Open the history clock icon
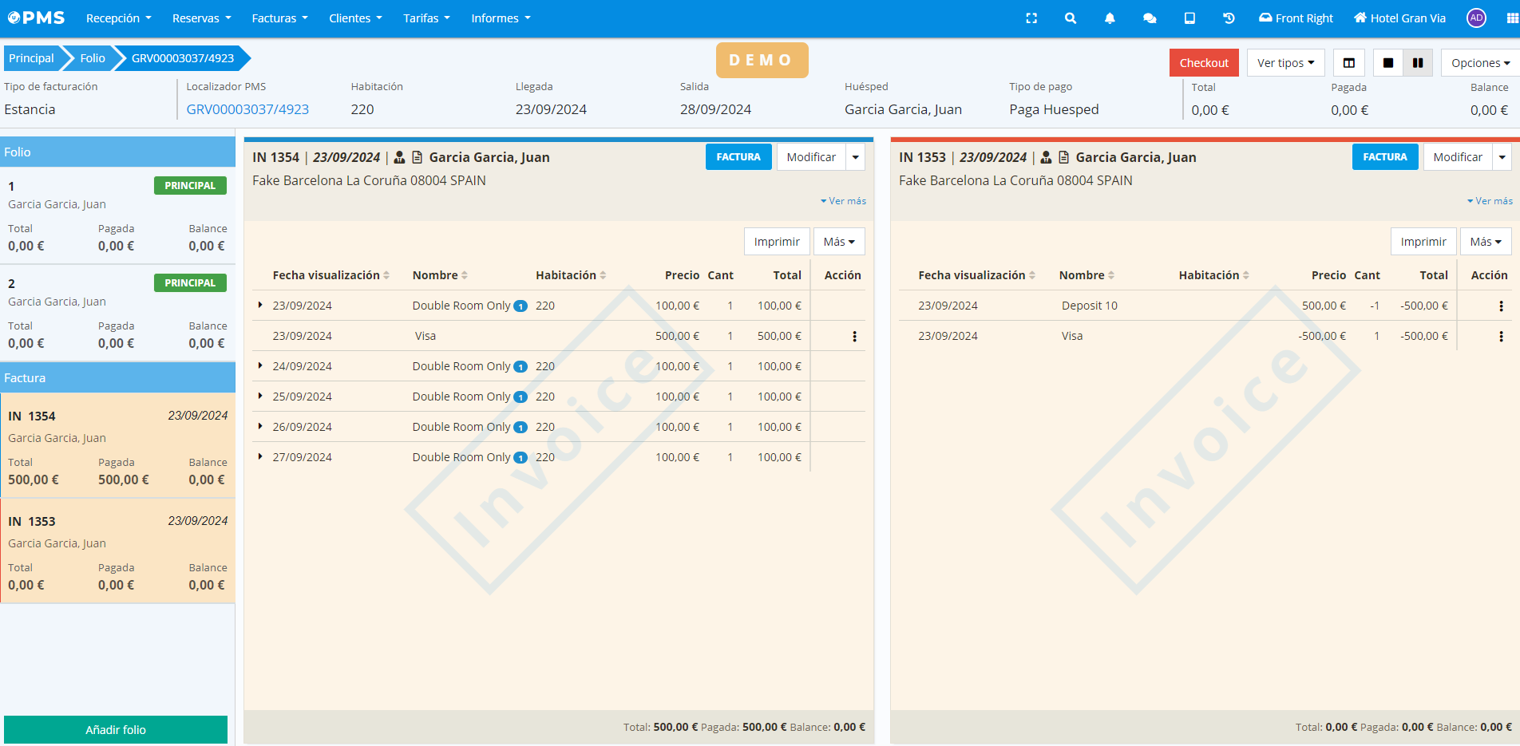The height and width of the screenshot is (746, 1520). (1229, 18)
